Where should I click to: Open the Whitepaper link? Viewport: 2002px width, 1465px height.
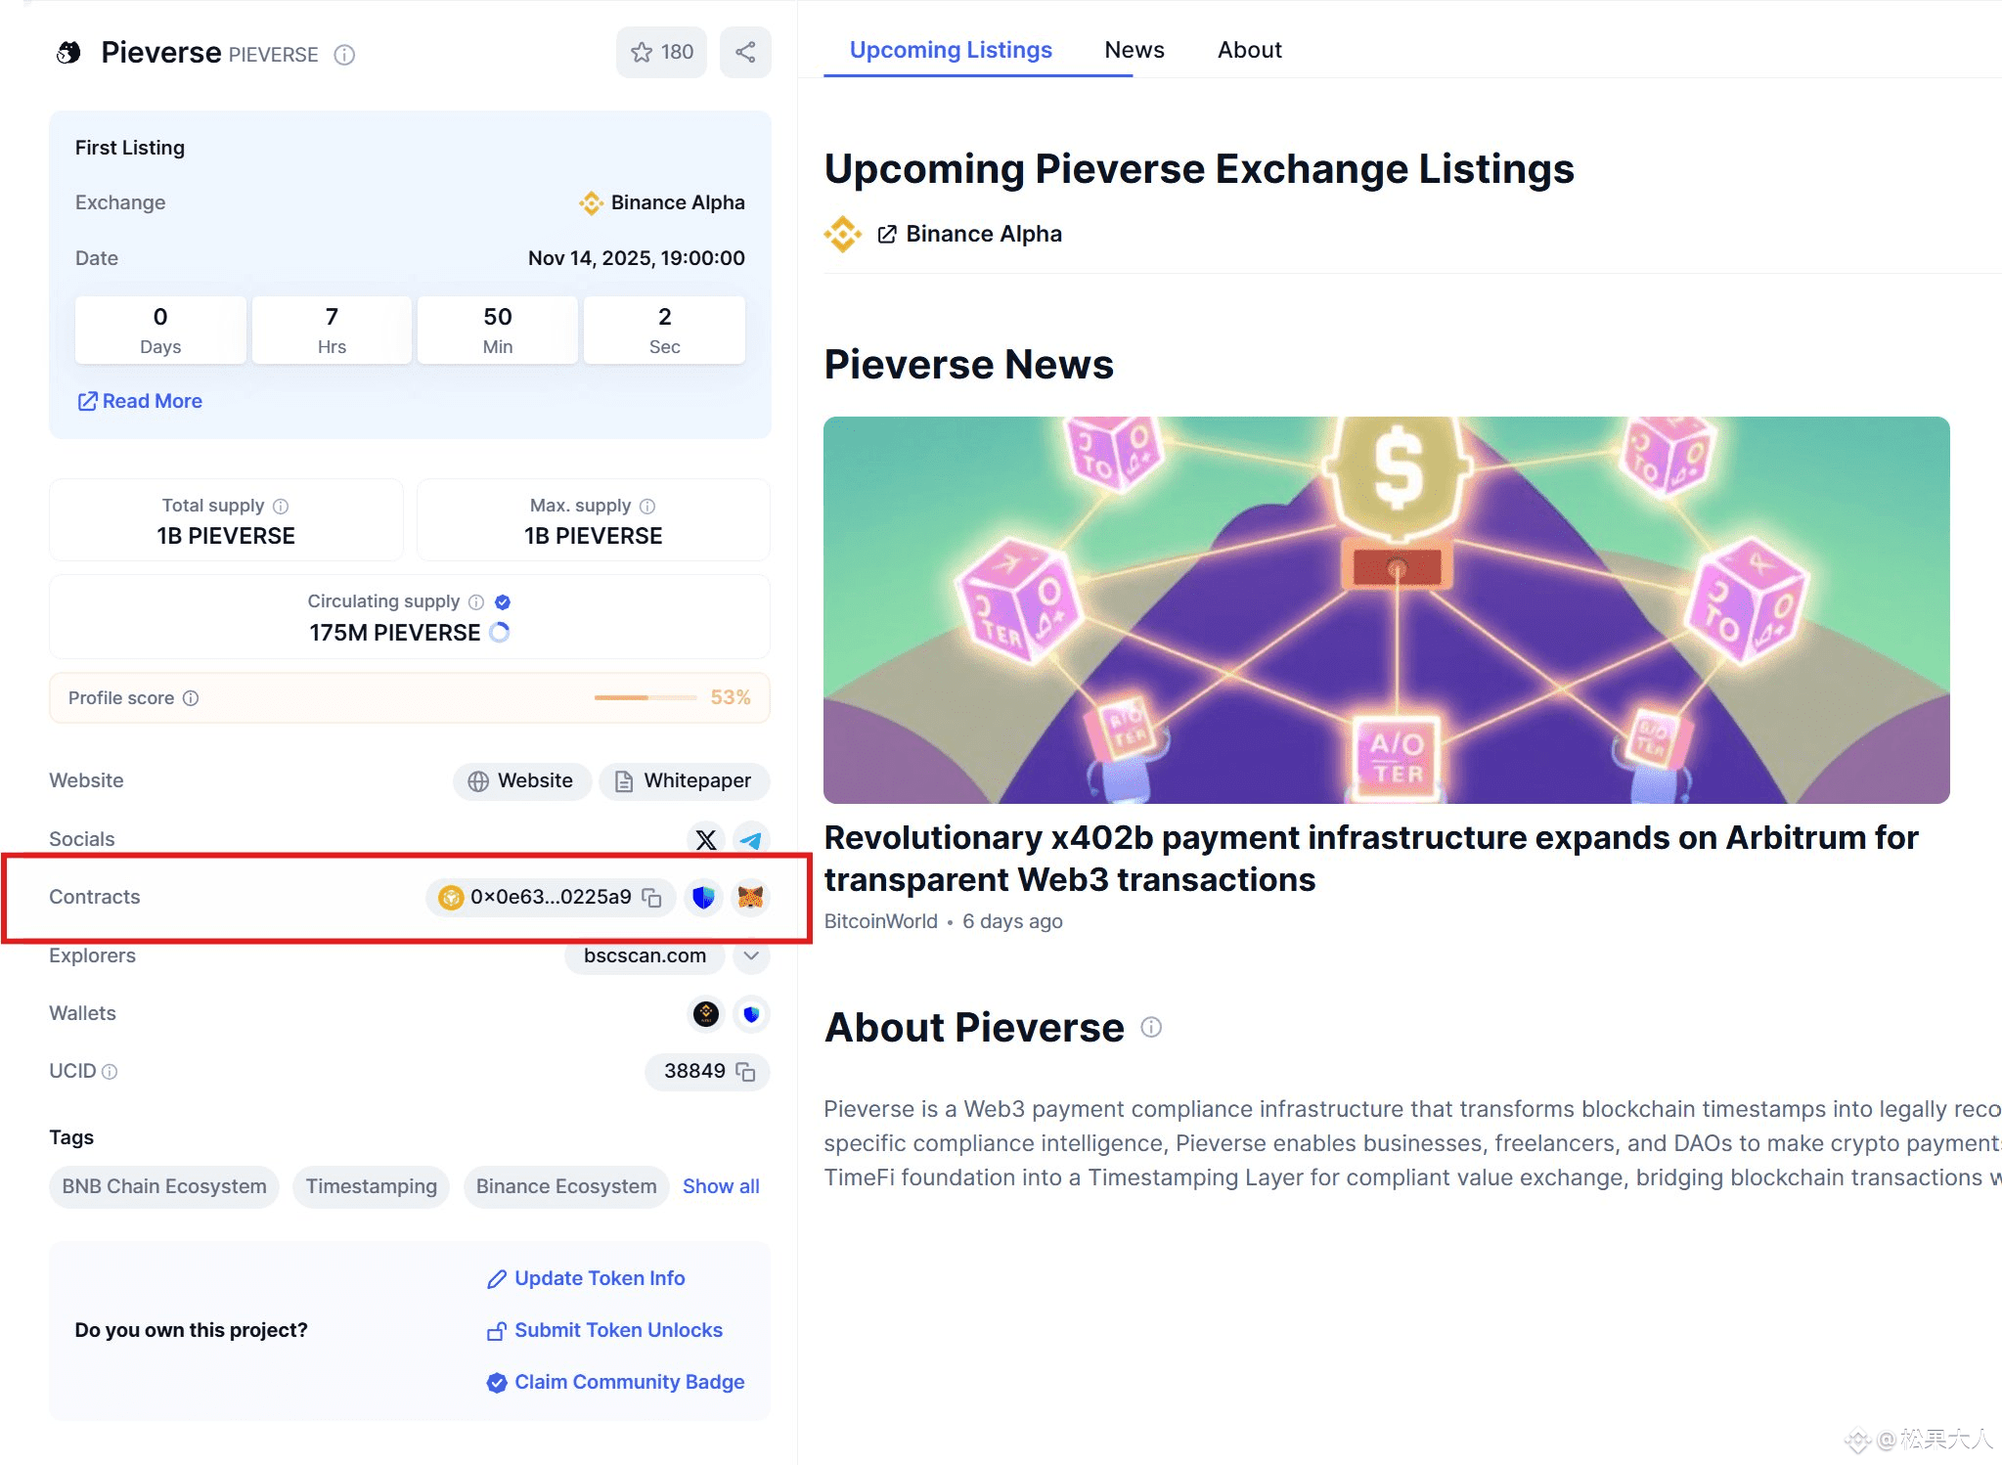pyautogui.click(x=684, y=781)
